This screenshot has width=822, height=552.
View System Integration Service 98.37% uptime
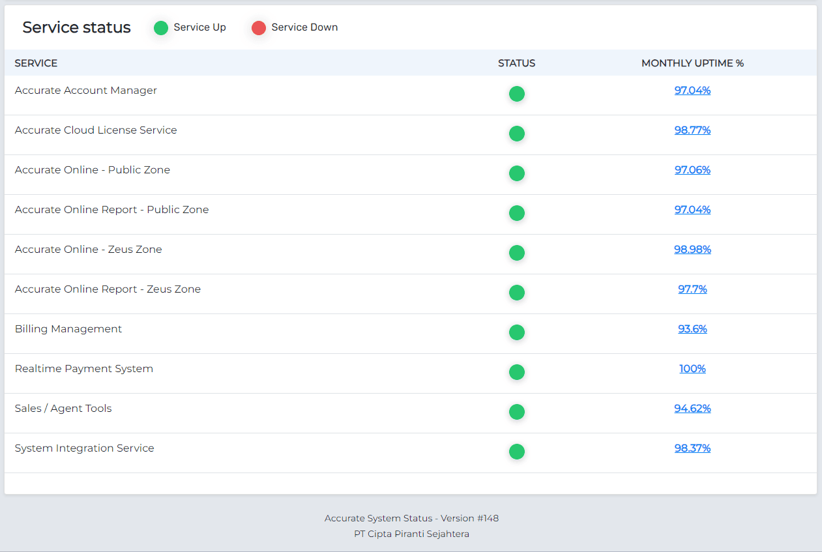point(692,448)
